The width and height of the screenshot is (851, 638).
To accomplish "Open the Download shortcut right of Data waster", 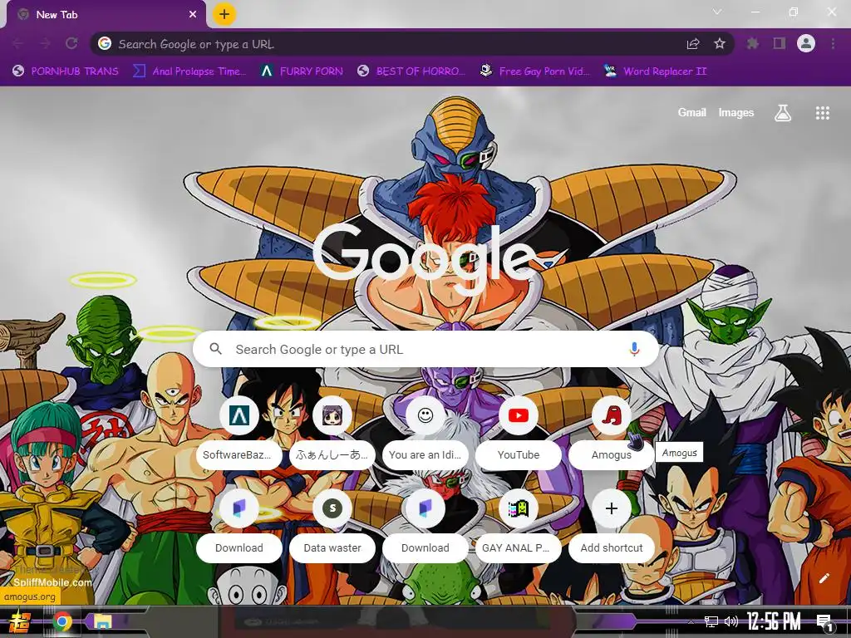I will click(x=425, y=524).
